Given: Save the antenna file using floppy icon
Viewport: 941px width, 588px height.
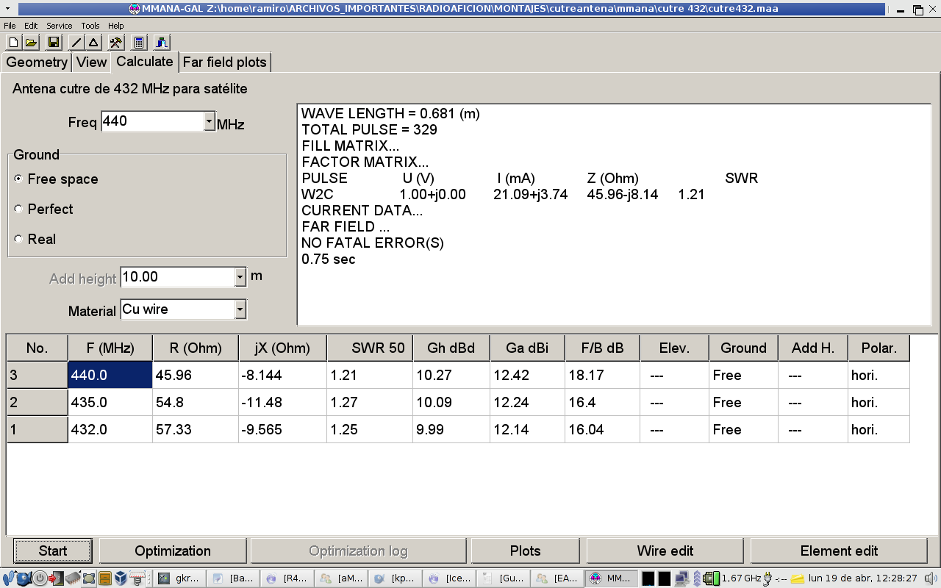Looking at the screenshot, I should pyautogui.click(x=53, y=42).
